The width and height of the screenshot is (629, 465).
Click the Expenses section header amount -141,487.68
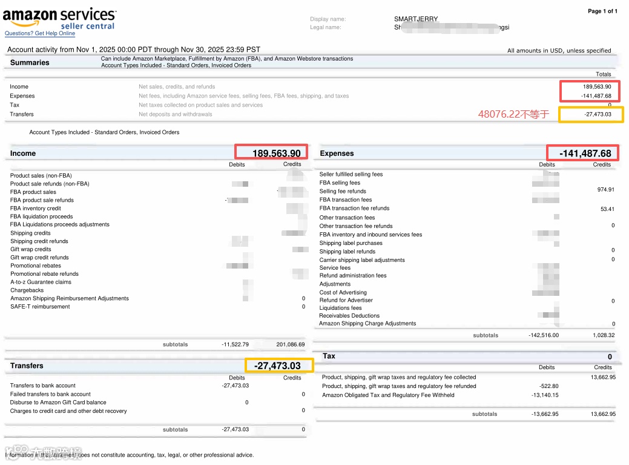(585, 153)
